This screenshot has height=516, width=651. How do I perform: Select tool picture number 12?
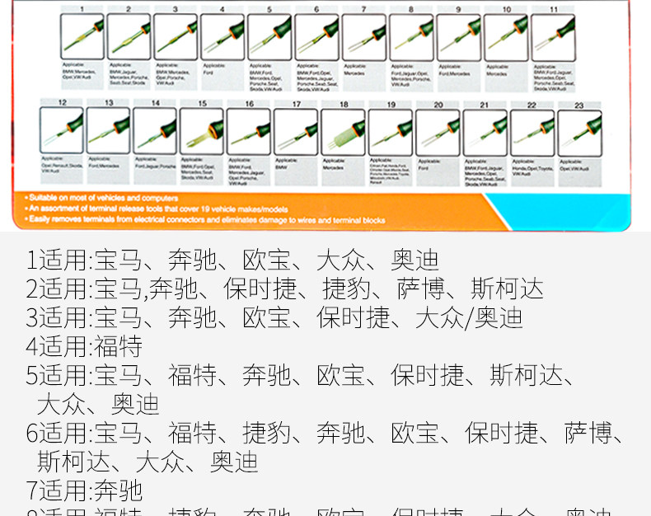coord(62,130)
